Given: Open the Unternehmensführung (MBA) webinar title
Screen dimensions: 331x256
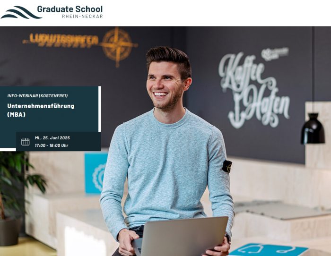Looking at the screenshot, I should point(41,110).
